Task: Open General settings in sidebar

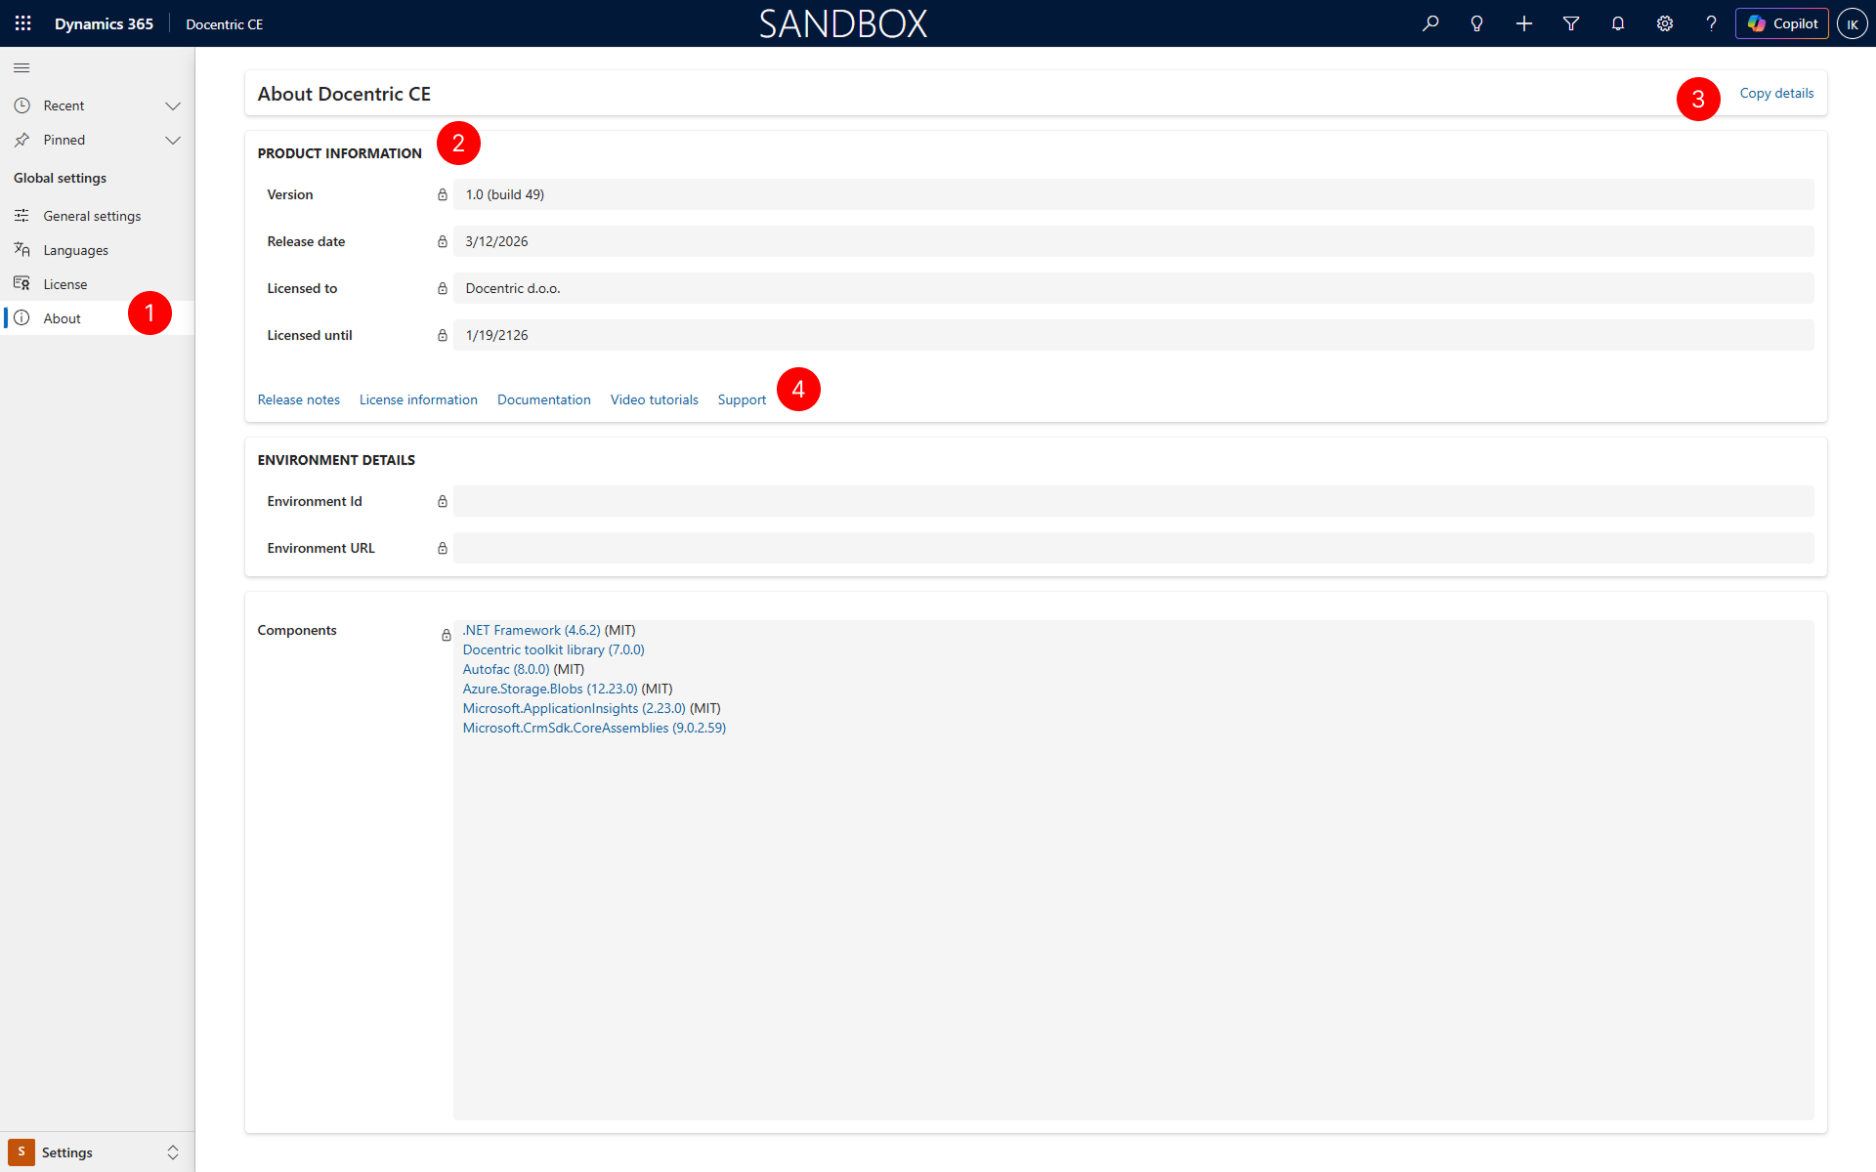Action: pos(98,216)
